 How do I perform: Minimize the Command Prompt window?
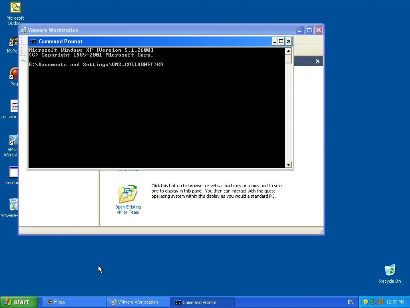275,41
